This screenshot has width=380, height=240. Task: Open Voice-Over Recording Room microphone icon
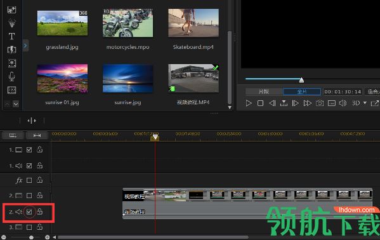click(x=11, y=77)
